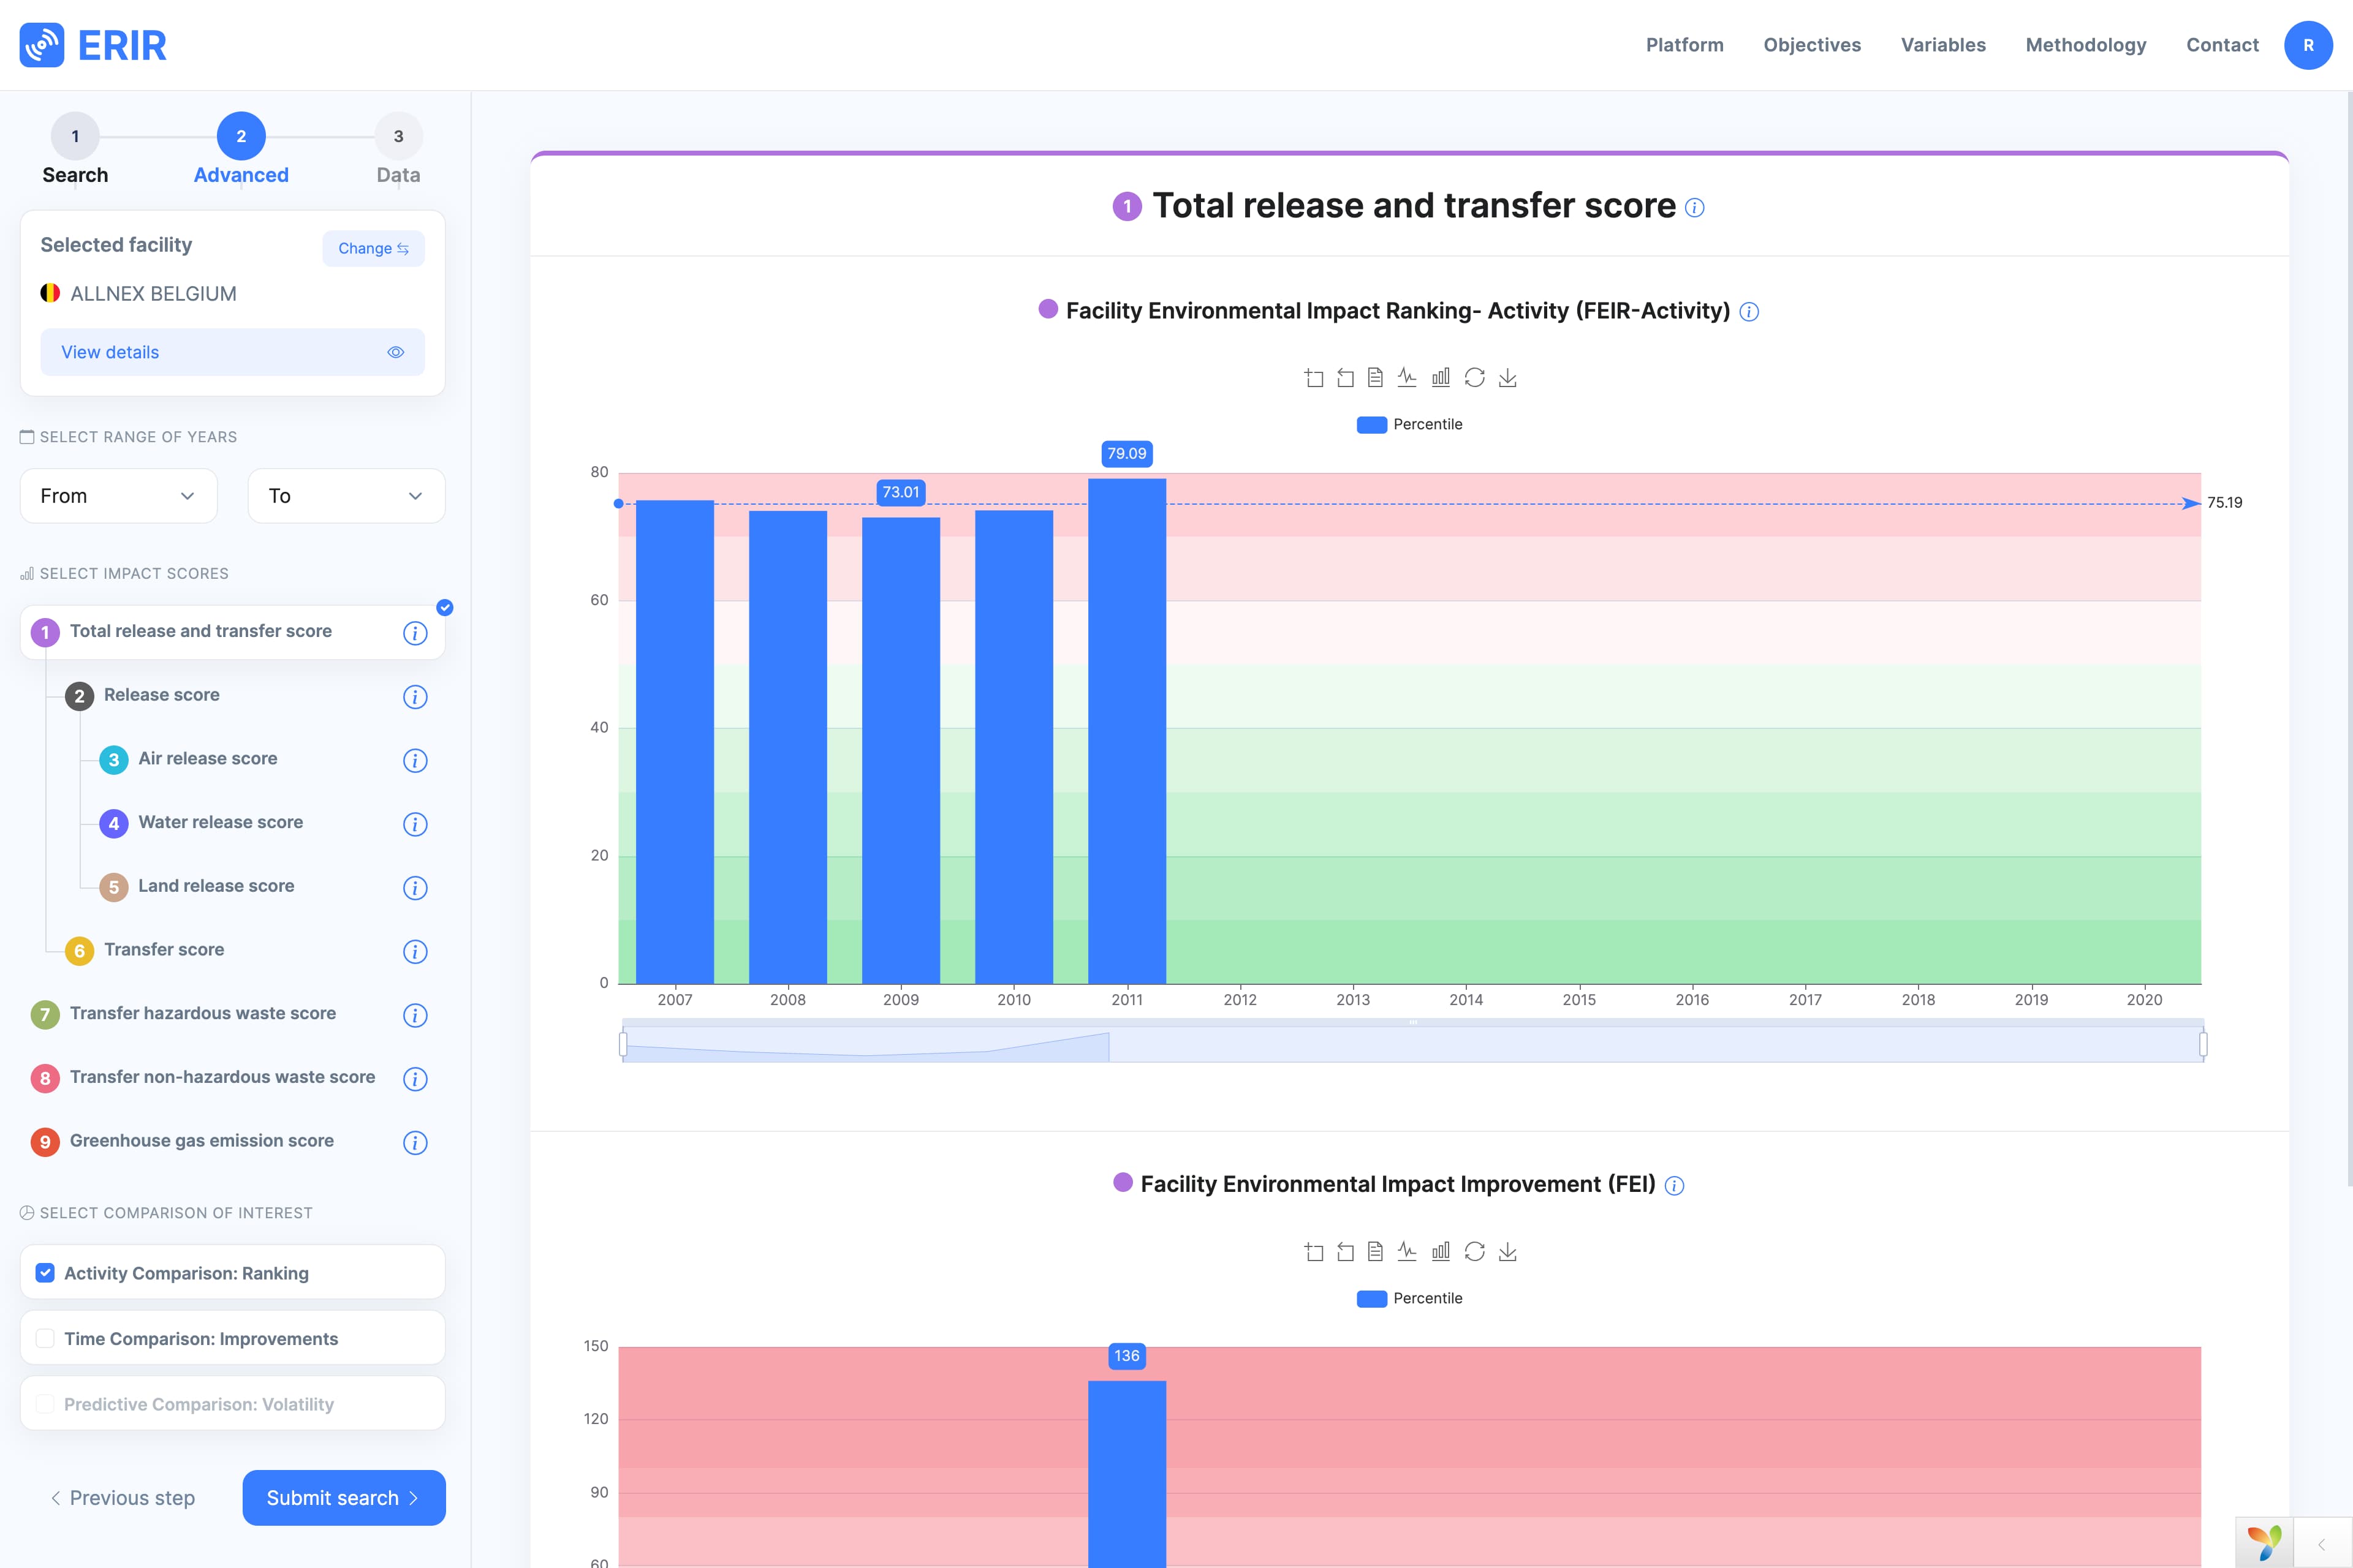This screenshot has width=2353, height=1568.
Task: Click the ERIR logo icon
Action: (x=42, y=45)
